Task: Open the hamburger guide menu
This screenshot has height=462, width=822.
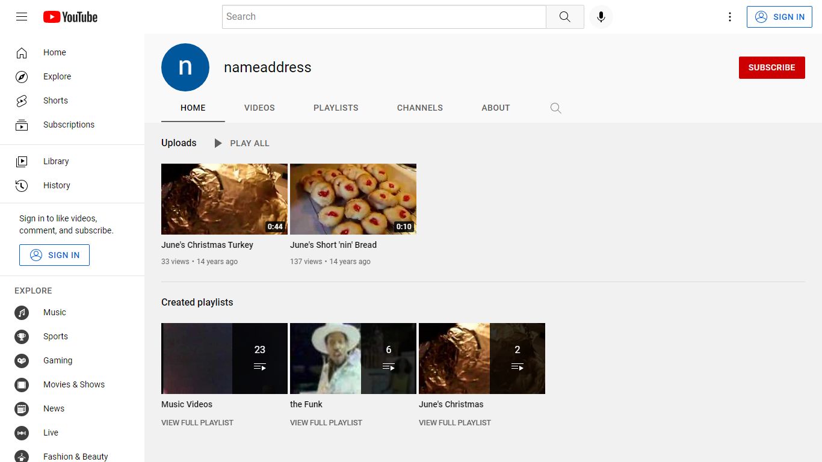Action: click(22, 17)
